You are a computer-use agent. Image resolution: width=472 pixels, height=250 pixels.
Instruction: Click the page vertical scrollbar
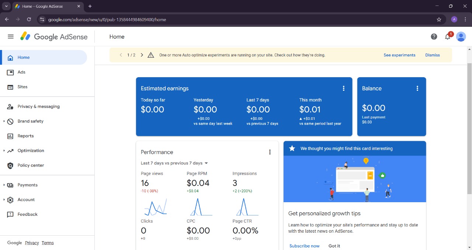[469, 129]
